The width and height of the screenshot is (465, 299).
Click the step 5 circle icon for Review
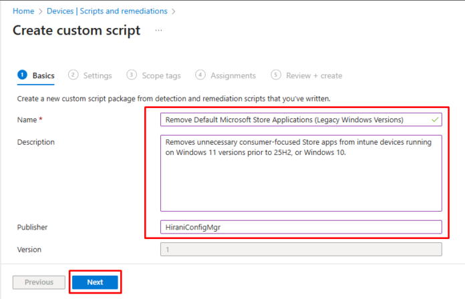pos(276,75)
